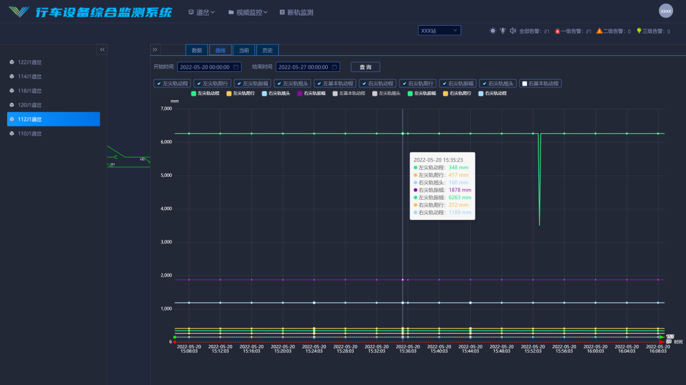686x385 pixels.
Task: Switch to the 历史 tab
Action: click(267, 50)
